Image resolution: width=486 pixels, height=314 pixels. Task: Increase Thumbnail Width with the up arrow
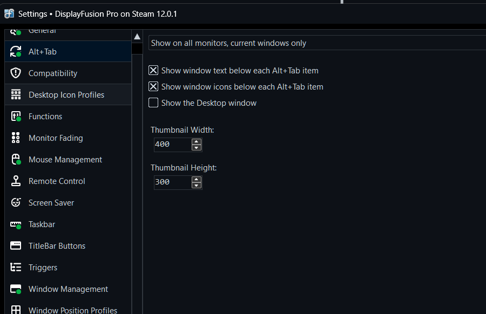(x=197, y=141)
